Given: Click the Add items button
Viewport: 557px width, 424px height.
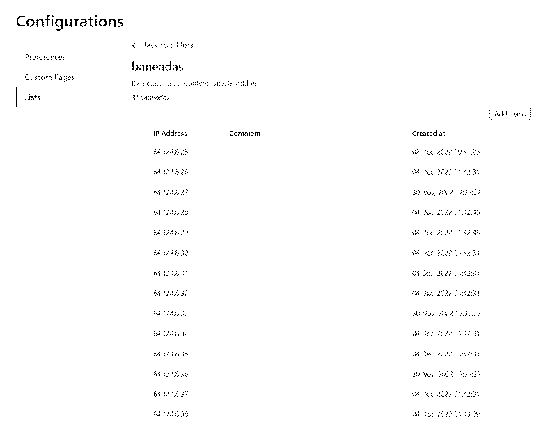Looking at the screenshot, I should [x=510, y=113].
